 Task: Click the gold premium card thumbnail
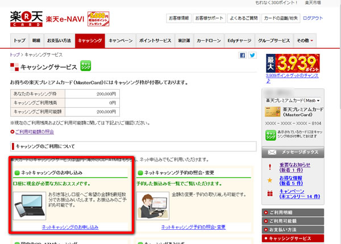pos(272,112)
